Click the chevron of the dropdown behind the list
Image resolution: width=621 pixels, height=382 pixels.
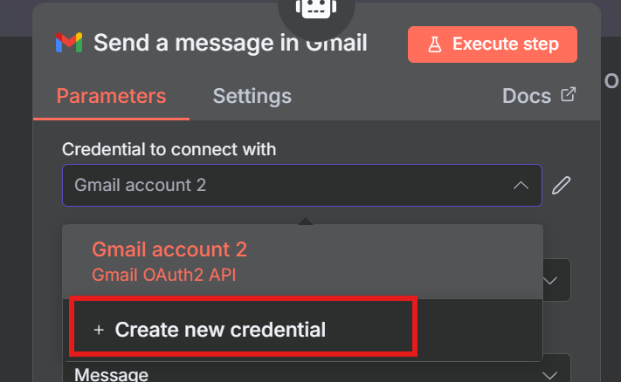click(550, 281)
